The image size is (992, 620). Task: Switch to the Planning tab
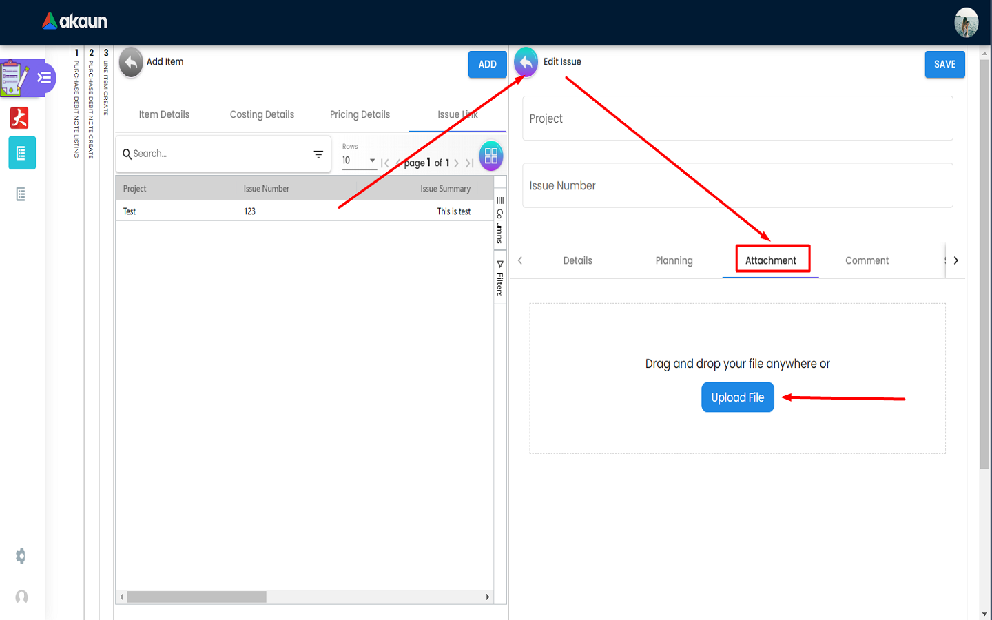(674, 260)
